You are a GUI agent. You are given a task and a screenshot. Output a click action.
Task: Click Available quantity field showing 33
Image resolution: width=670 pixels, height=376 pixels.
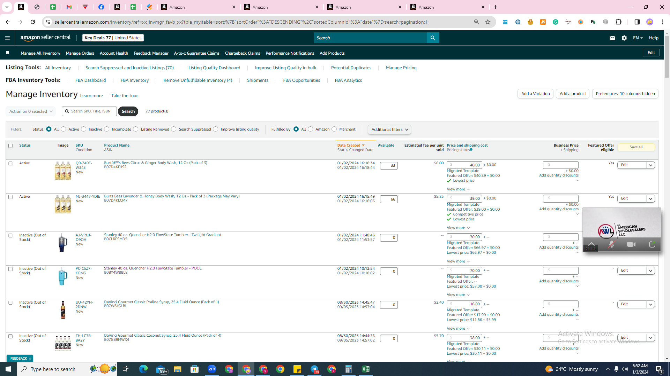[389, 166]
